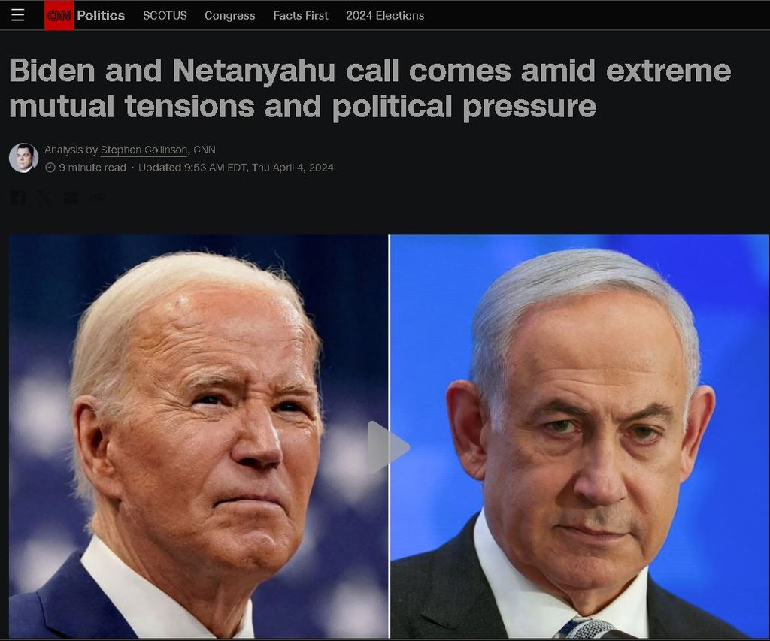Click the Biden and Netanyahu headline

click(x=370, y=89)
